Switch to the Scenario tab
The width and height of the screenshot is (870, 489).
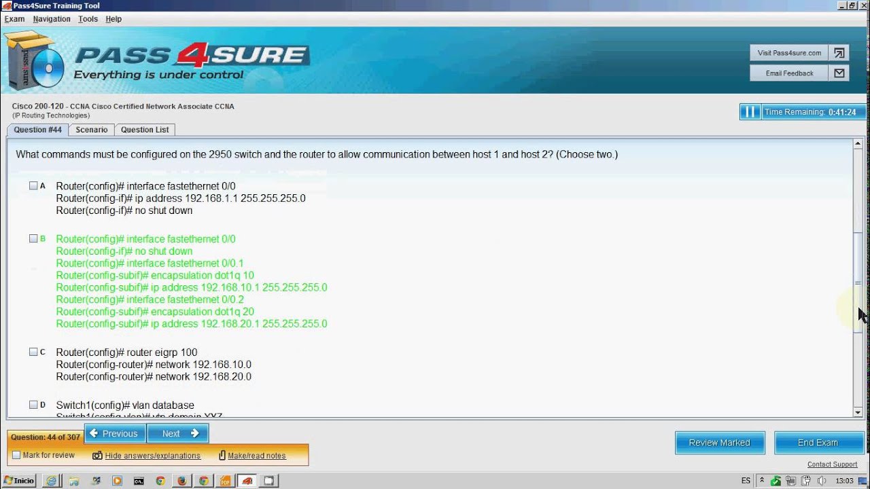point(92,130)
